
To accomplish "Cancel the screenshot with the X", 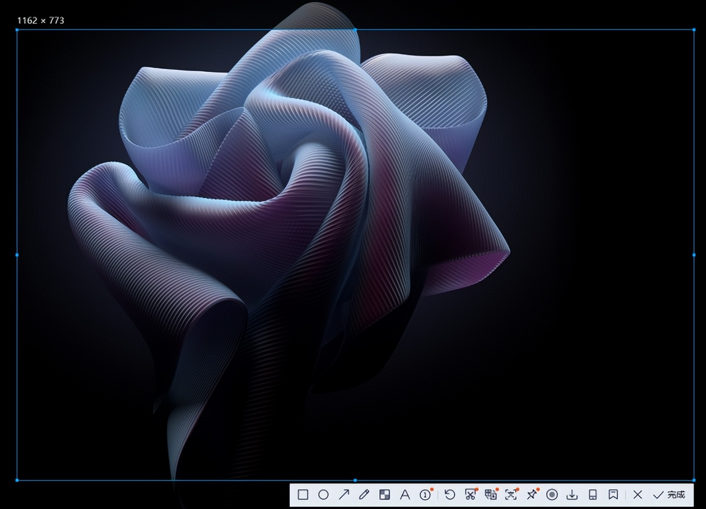I will tap(638, 495).
